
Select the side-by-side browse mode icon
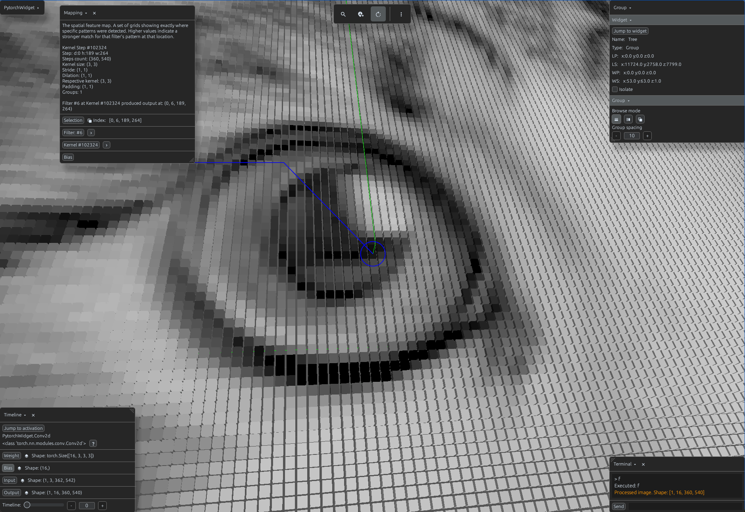628,119
